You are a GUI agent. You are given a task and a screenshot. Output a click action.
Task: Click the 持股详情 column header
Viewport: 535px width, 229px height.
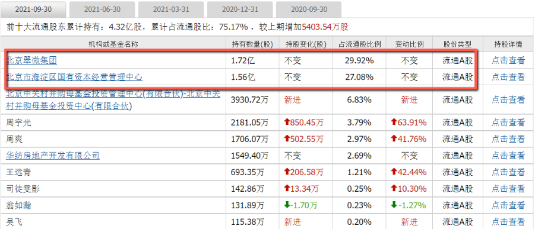pyautogui.click(x=508, y=44)
